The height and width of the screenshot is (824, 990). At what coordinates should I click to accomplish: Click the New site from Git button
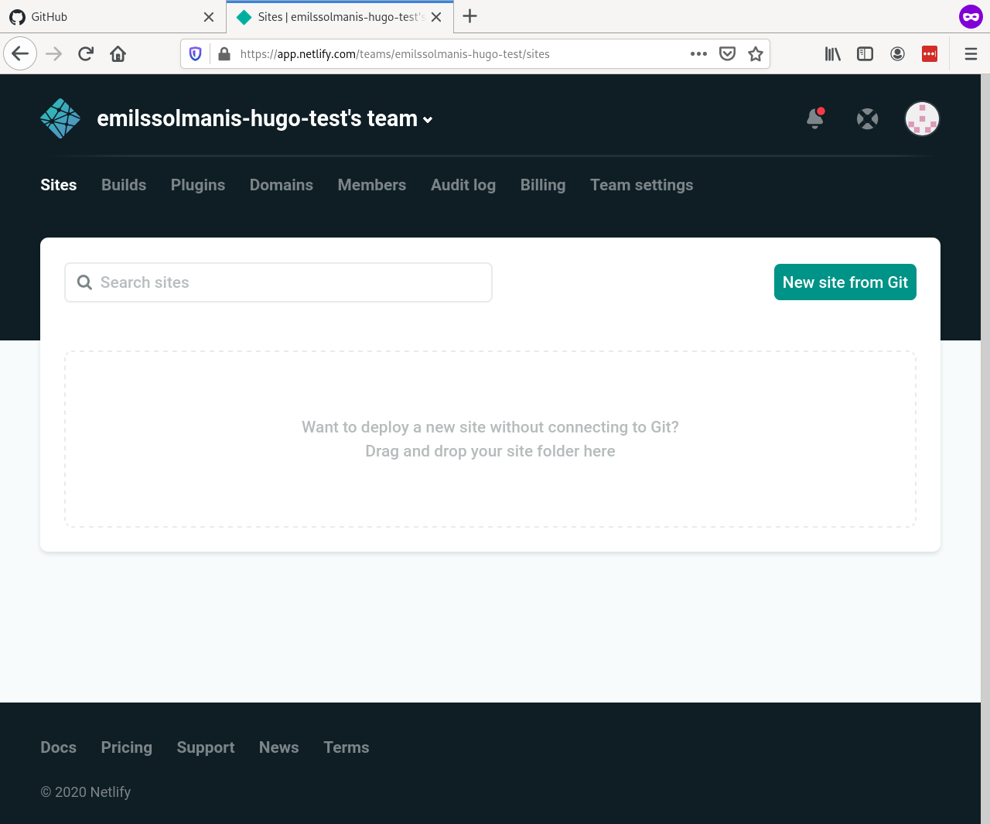pyautogui.click(x=845, y=282)
